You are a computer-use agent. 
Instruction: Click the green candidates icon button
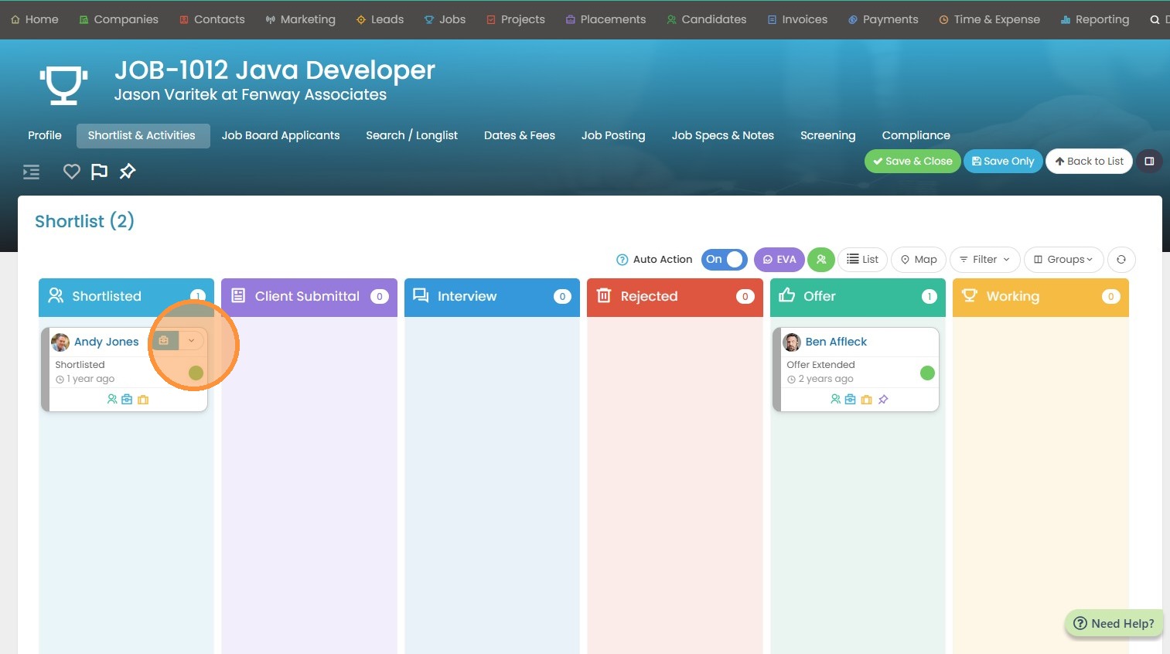click(821, 260)
